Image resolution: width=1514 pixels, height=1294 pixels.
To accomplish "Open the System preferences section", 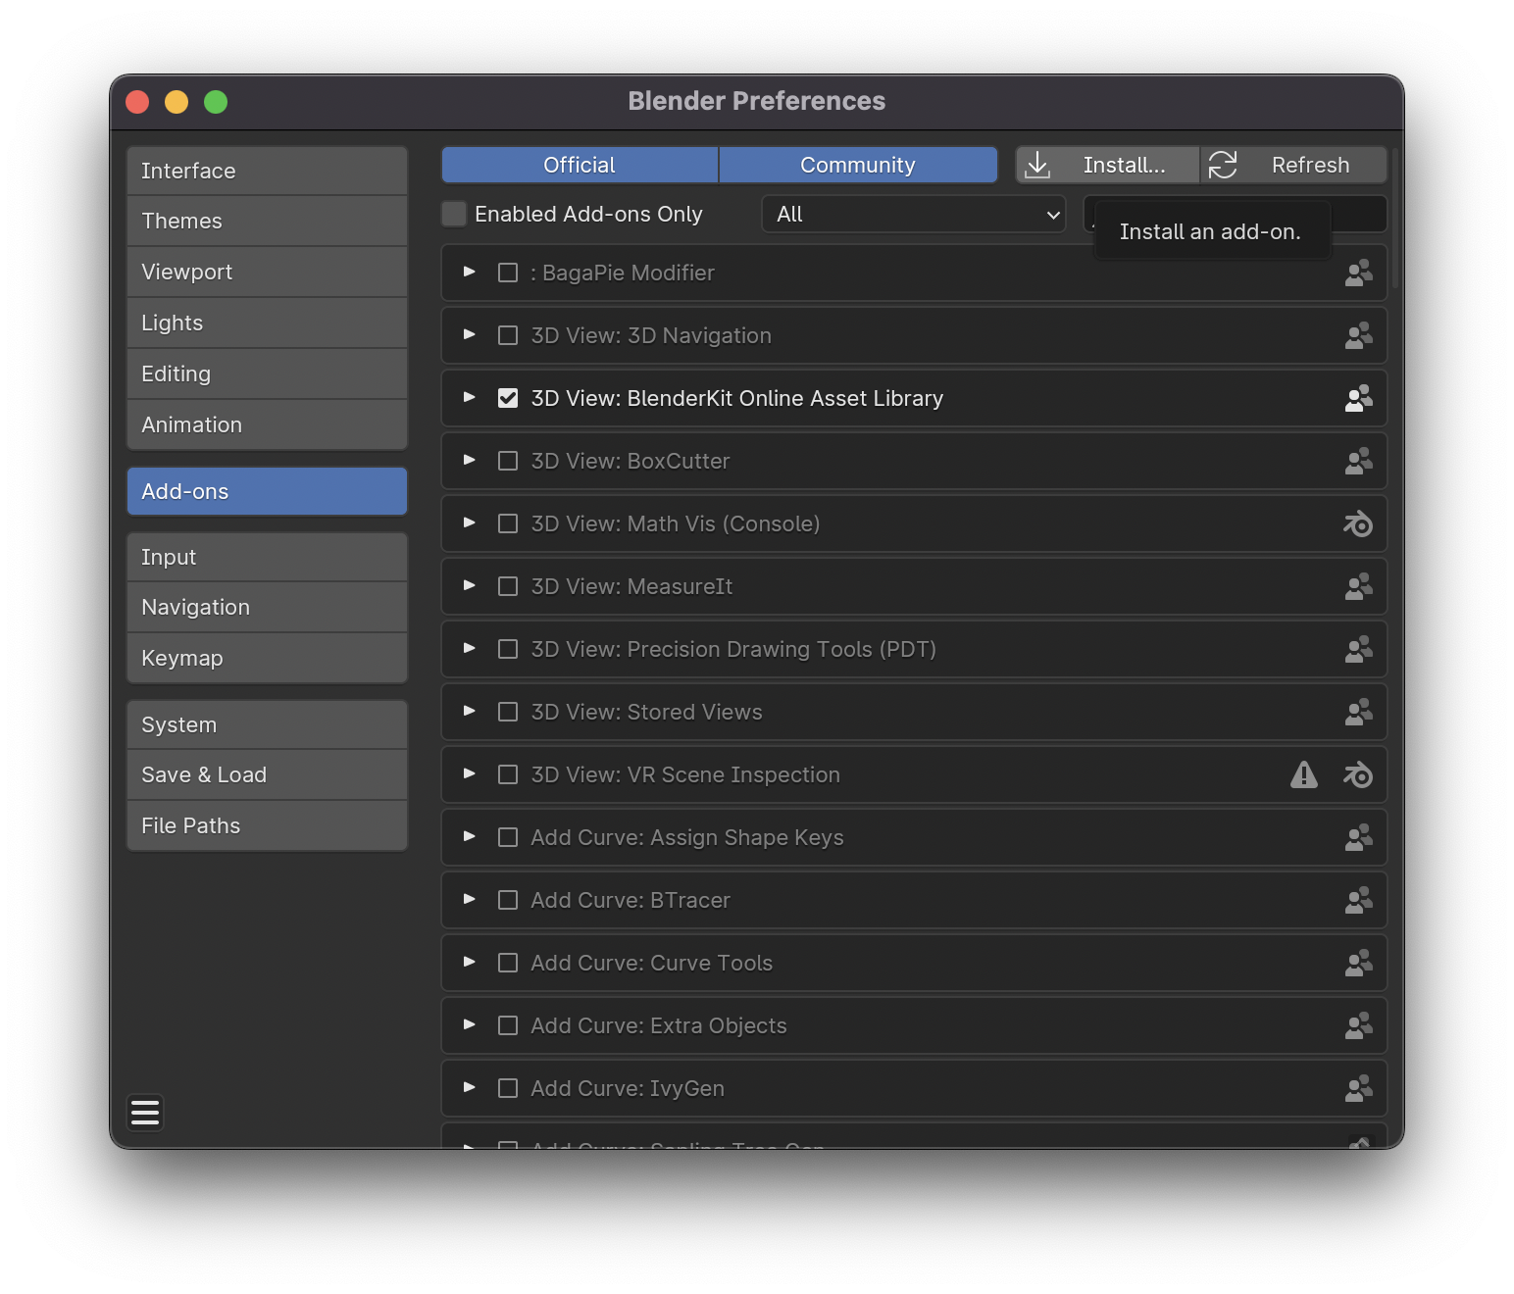I will (x=267, y=724).
